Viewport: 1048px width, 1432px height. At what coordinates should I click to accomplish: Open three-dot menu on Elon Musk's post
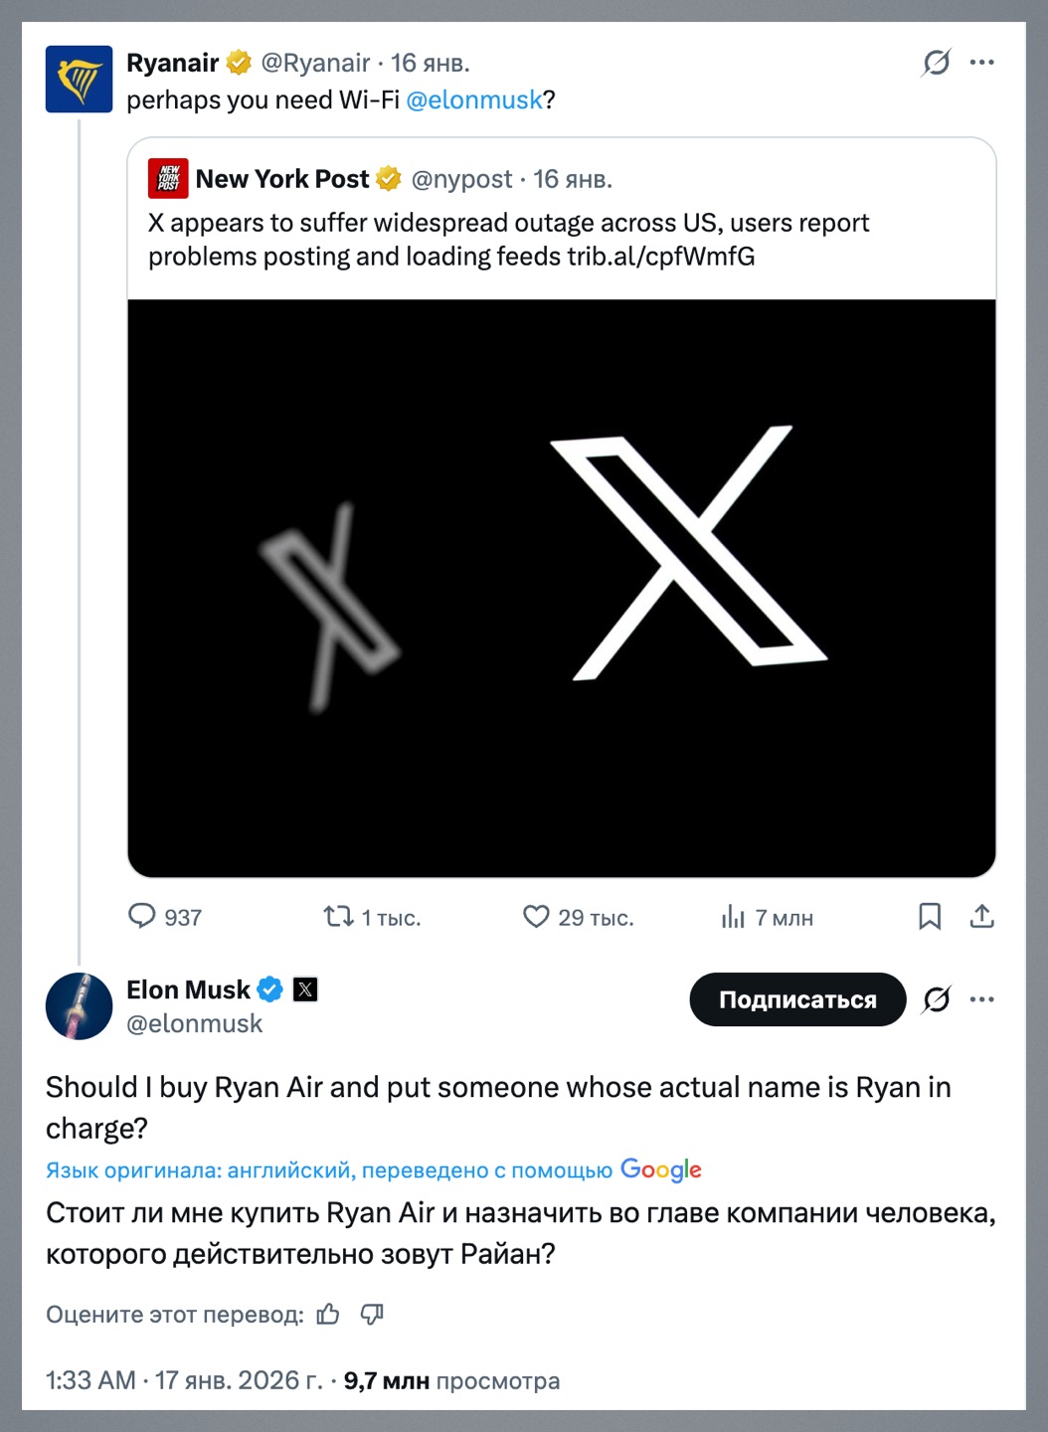[982, 999]
